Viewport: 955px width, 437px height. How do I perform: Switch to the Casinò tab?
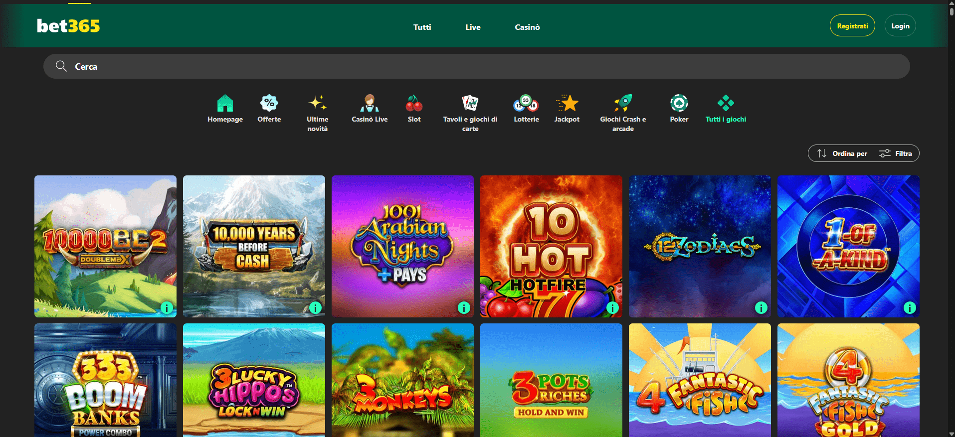527,27
